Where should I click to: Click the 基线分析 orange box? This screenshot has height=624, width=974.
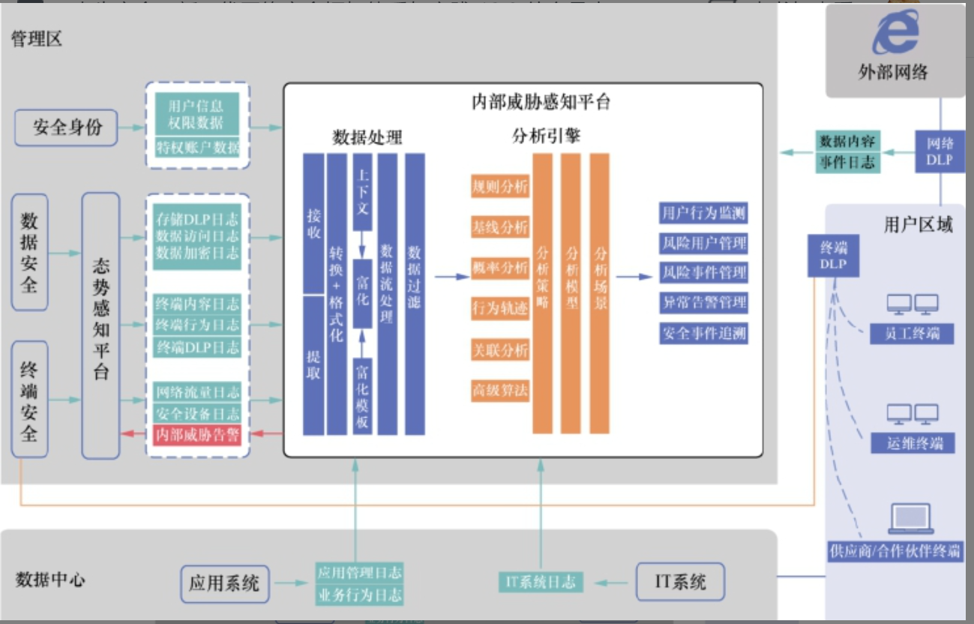coord(500,227)
